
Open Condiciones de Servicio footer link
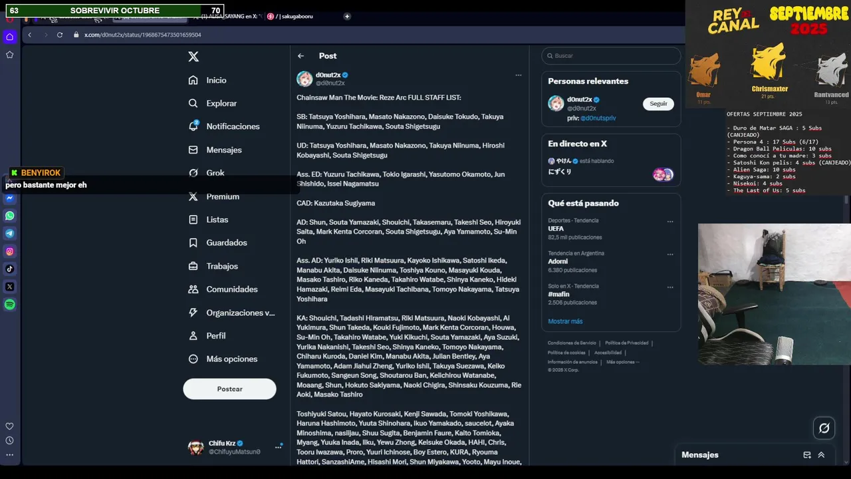tap(572, 343)
